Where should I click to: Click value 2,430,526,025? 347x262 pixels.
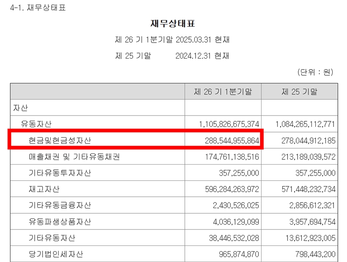pyautogui.click(x=236, y=206)
